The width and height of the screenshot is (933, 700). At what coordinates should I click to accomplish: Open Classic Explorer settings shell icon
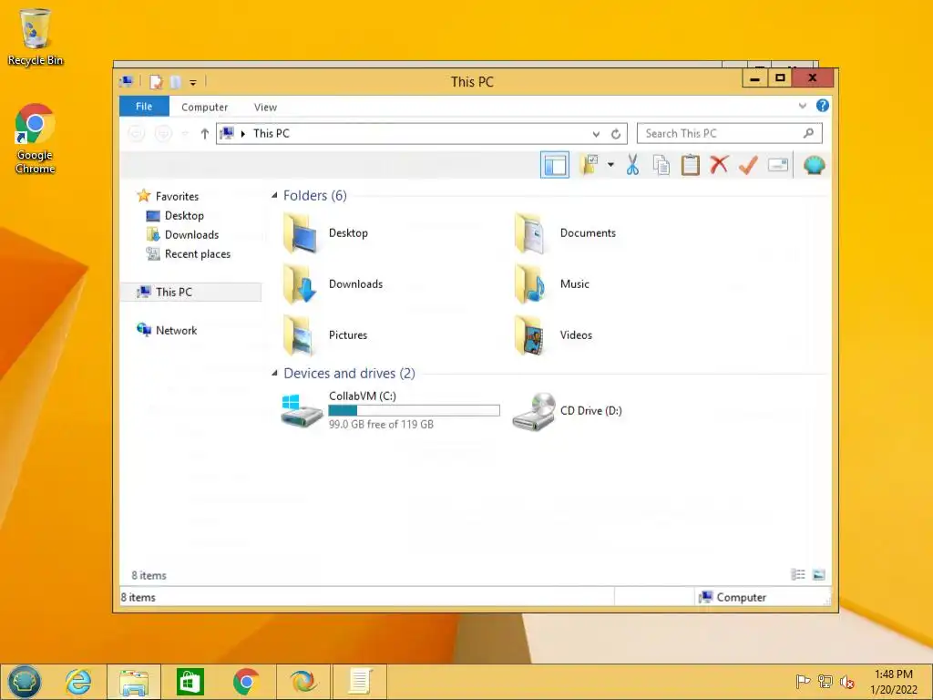814,165
